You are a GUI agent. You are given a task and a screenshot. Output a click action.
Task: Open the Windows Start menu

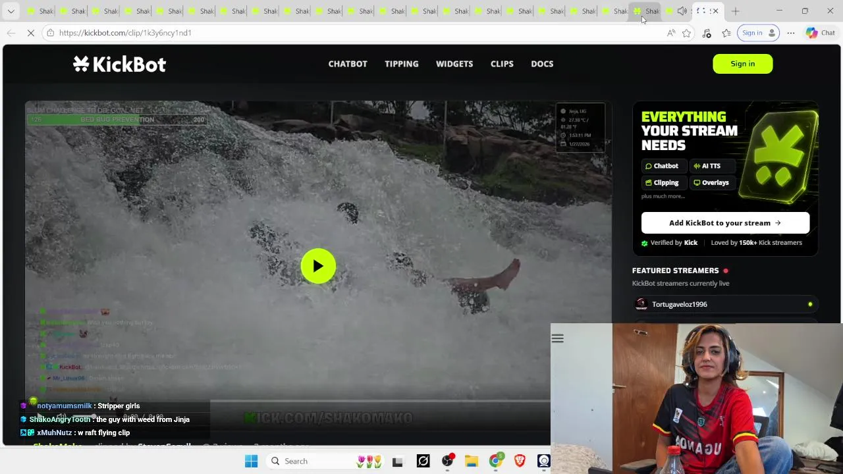click(x=251, y=461)
